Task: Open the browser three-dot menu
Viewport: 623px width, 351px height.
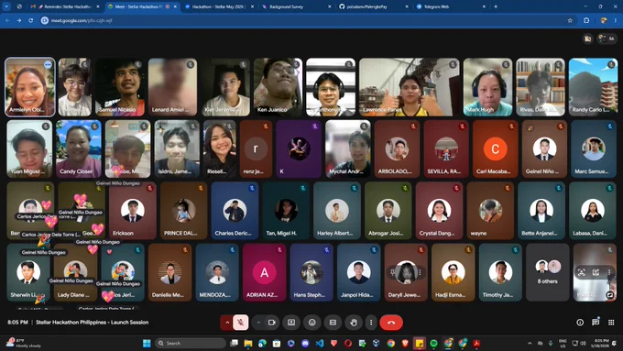Action: click(x=616, y=20)
